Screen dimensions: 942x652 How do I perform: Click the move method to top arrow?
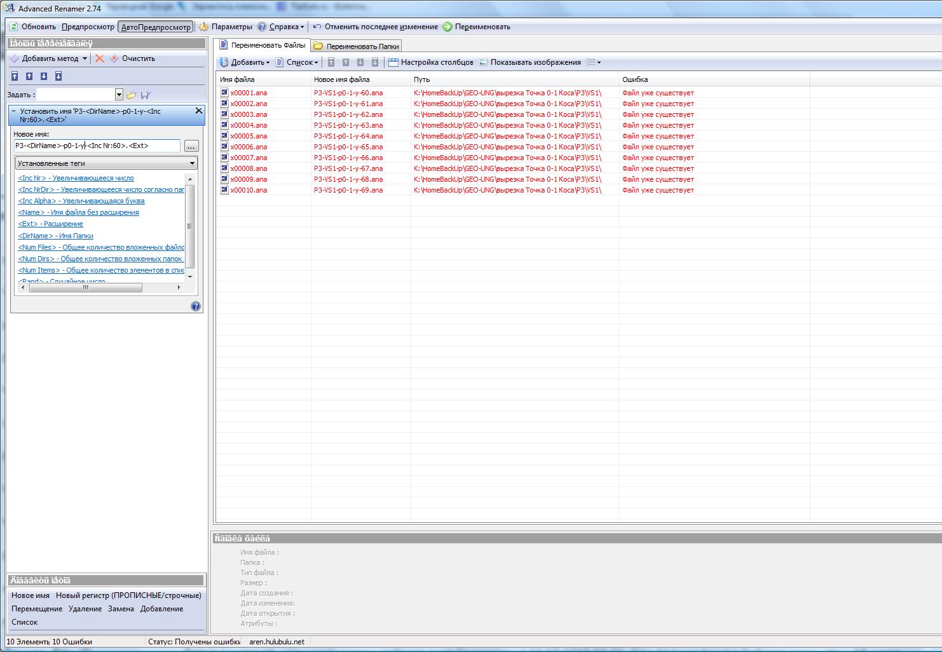coord(15,76)
